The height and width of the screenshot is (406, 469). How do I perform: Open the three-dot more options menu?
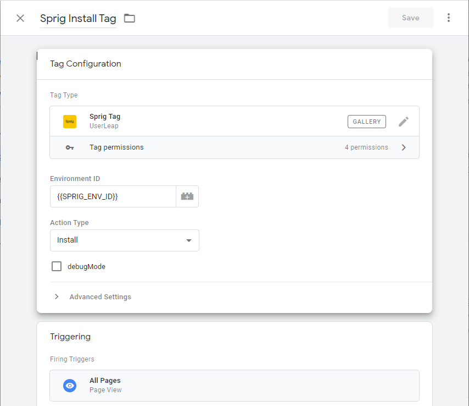(x=448, y=18)
